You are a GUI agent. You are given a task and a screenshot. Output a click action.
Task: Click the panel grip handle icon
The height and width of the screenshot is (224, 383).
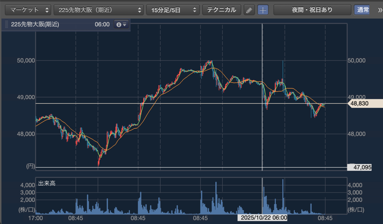tap(6, 25)
